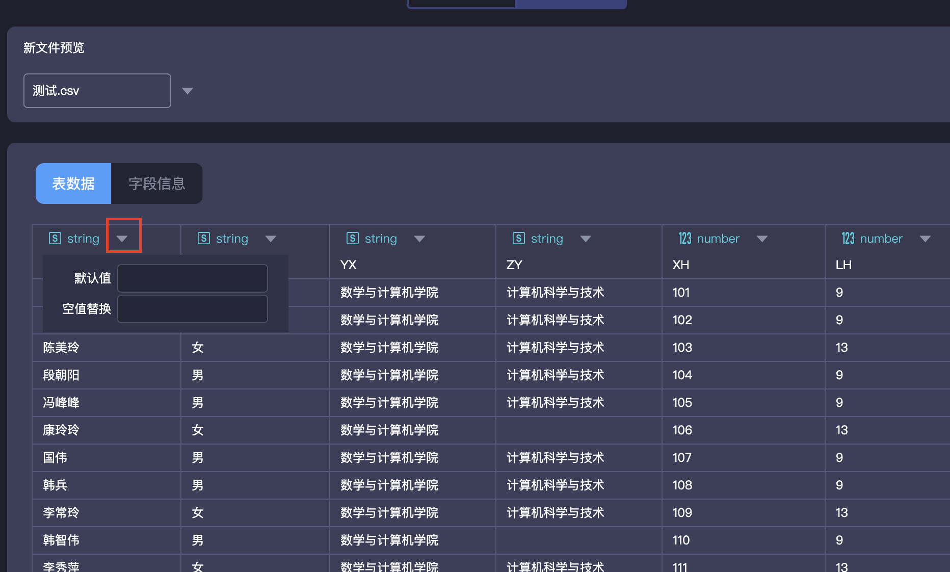Image resolution: width=950 pixels, height=572 pixels.
Task: Click number type icon above LH column
Action: (x=848, y=238)
